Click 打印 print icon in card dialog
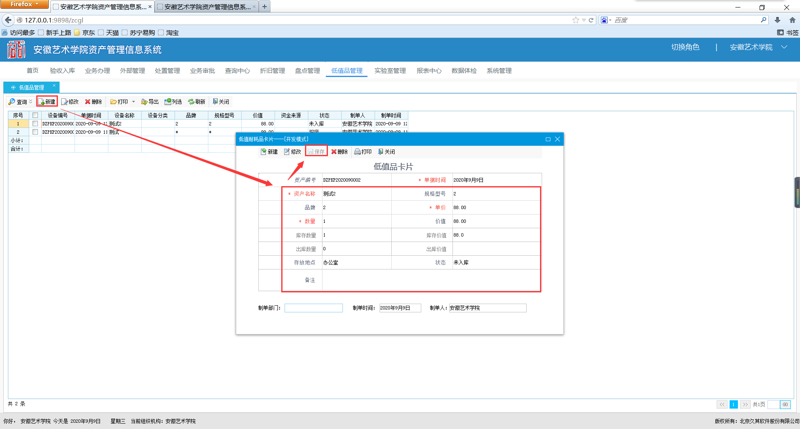Viewport: 800px width, 429px height. coord(357,152)
